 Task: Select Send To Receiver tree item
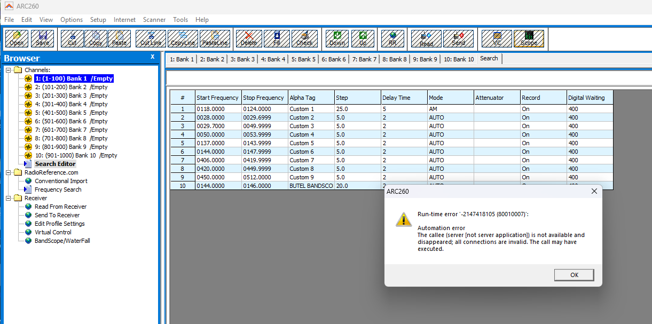point(57,215)
